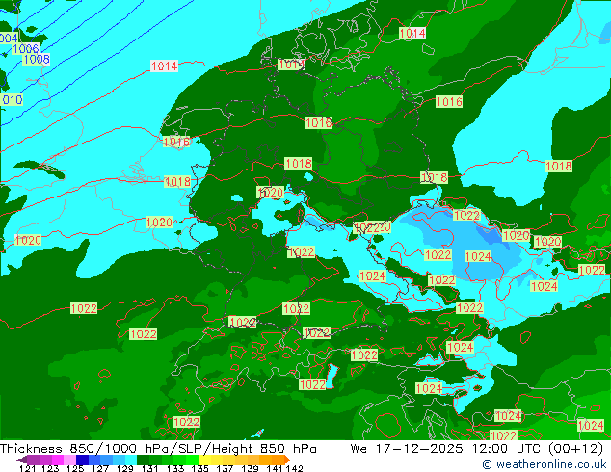Click the '1016' label on the eastern isobar
The height and width of the screenshot is (472, 611).
coord(449,102)
